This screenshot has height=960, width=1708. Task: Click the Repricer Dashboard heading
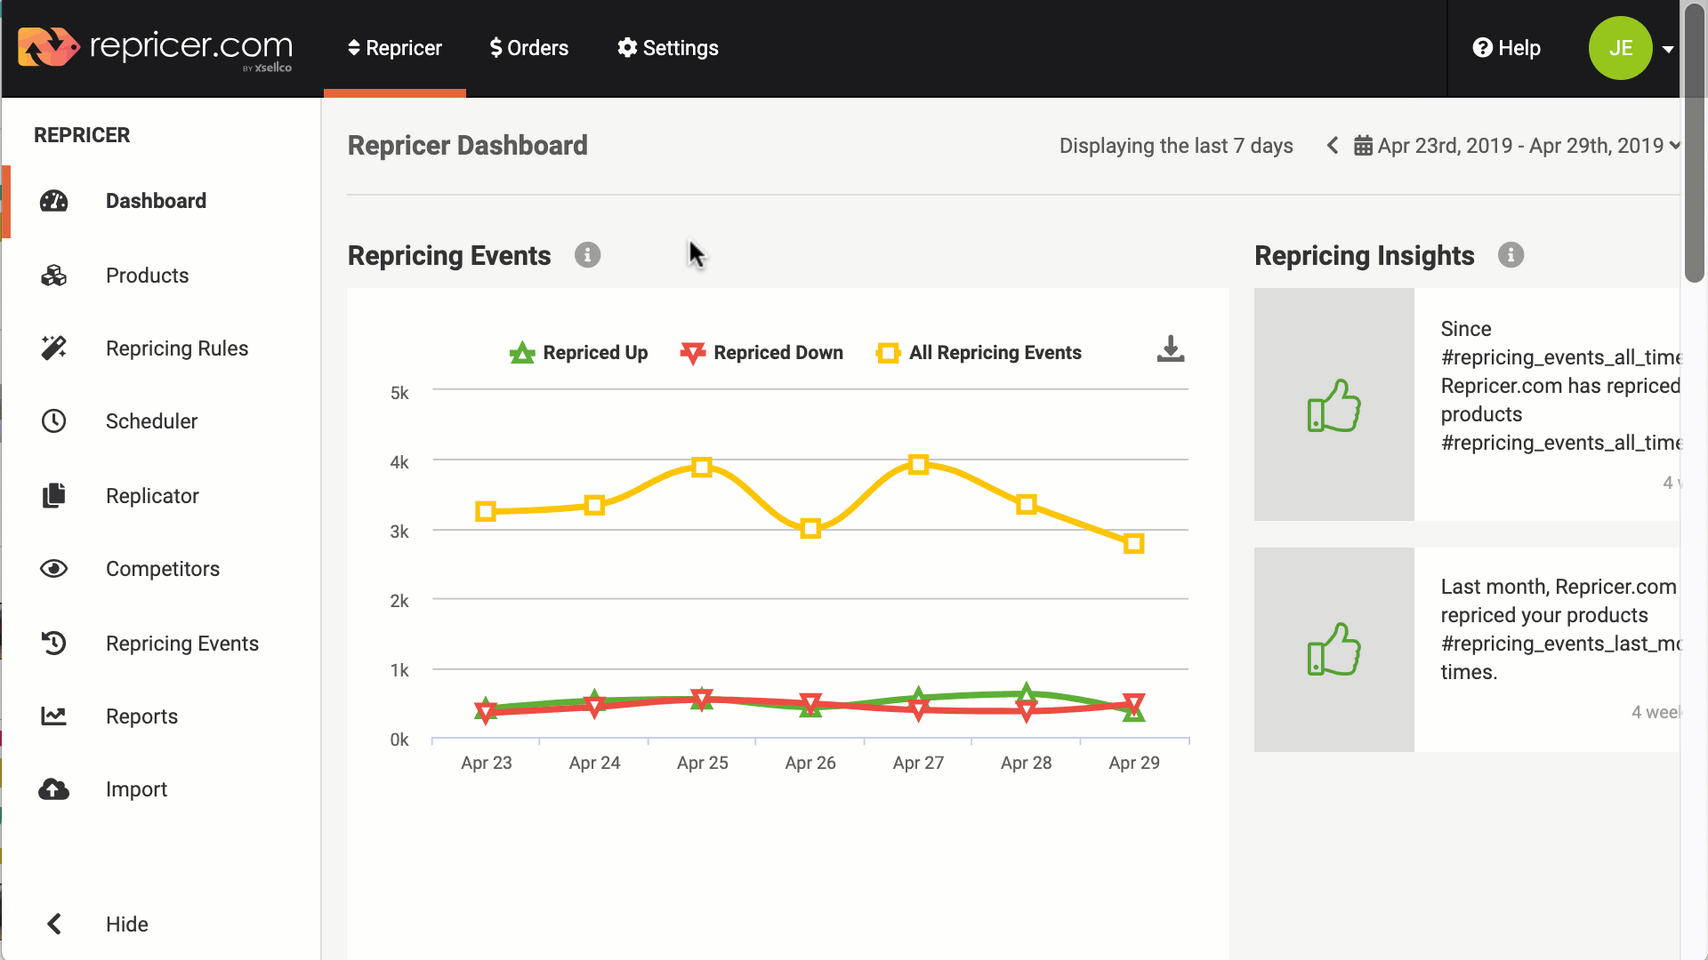coord(468,146)
